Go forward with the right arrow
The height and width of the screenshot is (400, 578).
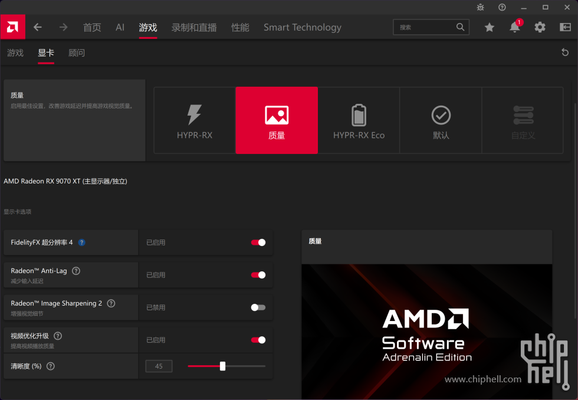pyautogui.click(x=64, y=27)
